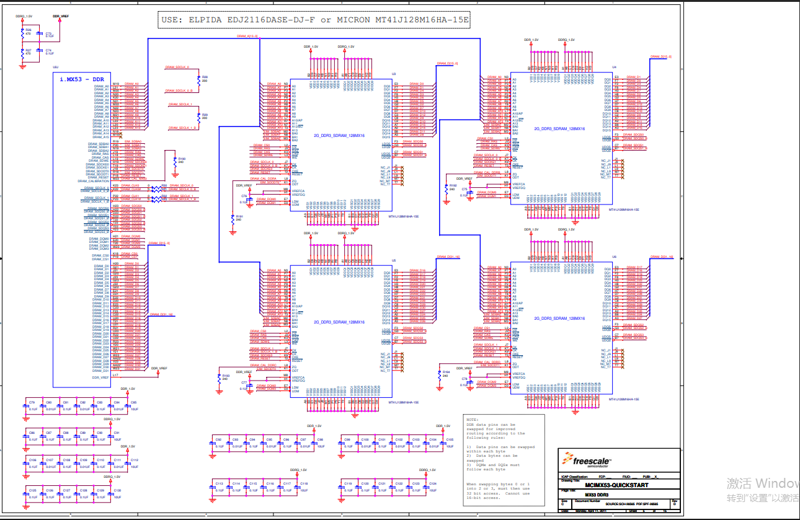
Task: Click the "DRAM_CS0" pin label on i.MX53
Action: pyautogui.click(x=100, y=255)
